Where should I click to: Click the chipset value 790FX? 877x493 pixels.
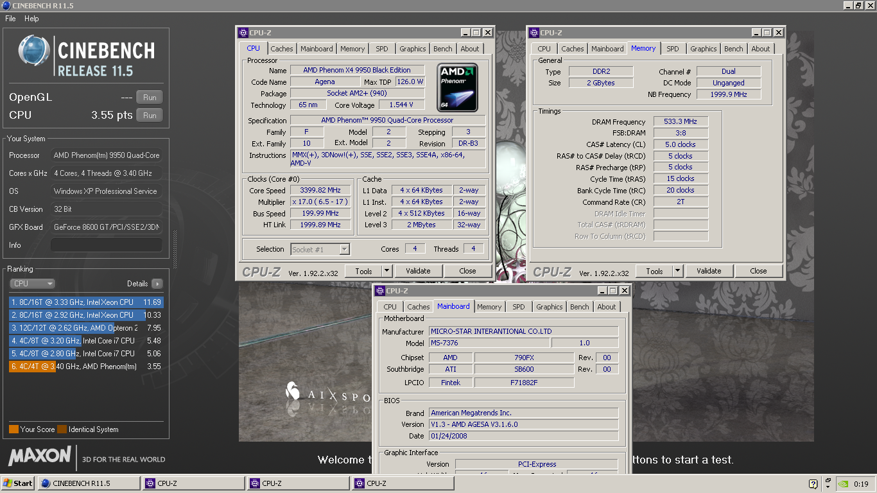[524, 358]
